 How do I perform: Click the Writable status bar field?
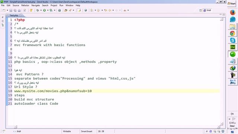pyautogui.click(x=67, y=131)
